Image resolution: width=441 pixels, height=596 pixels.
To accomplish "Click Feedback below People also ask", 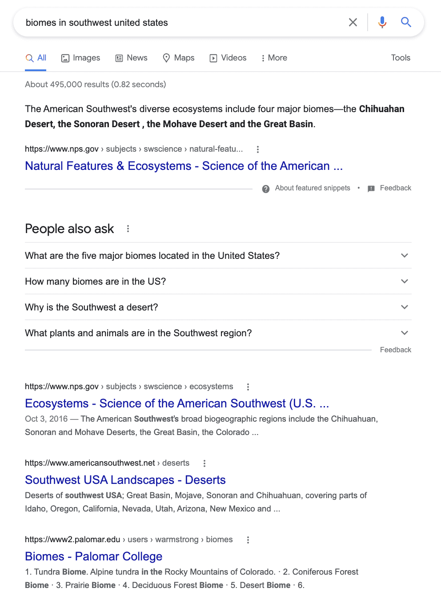I will (x=395, y=350).
